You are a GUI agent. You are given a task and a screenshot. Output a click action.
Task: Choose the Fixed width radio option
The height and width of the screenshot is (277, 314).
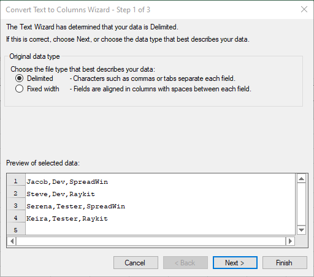coord(19,89)
